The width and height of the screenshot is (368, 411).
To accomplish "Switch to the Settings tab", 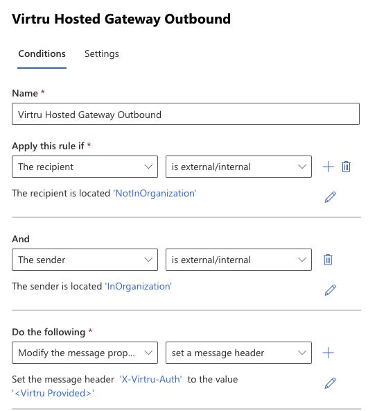I will 102,53.
